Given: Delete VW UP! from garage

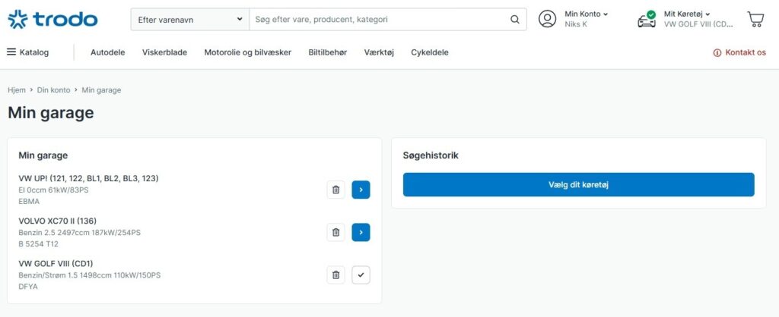Looking at the screenshot, I should tap(335, 190).
